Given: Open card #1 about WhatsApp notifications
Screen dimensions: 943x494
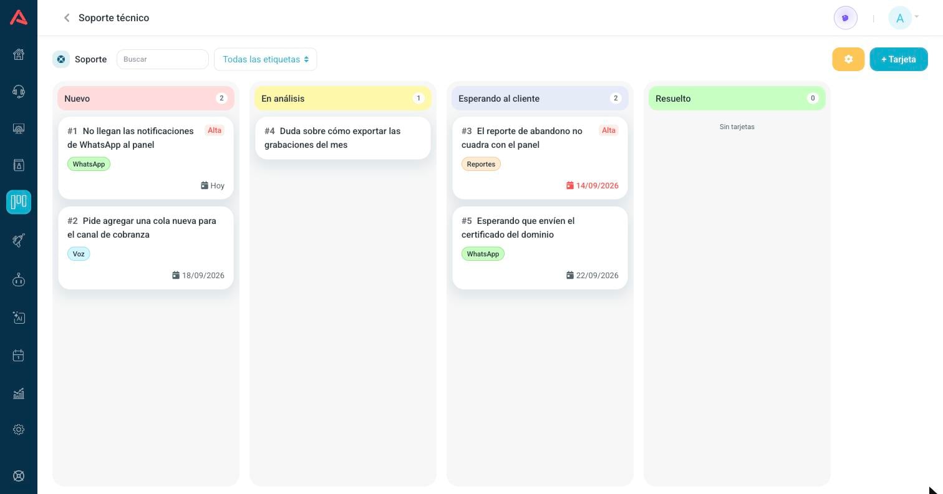Looking at the screenshot, I should (x=146, y=158).
